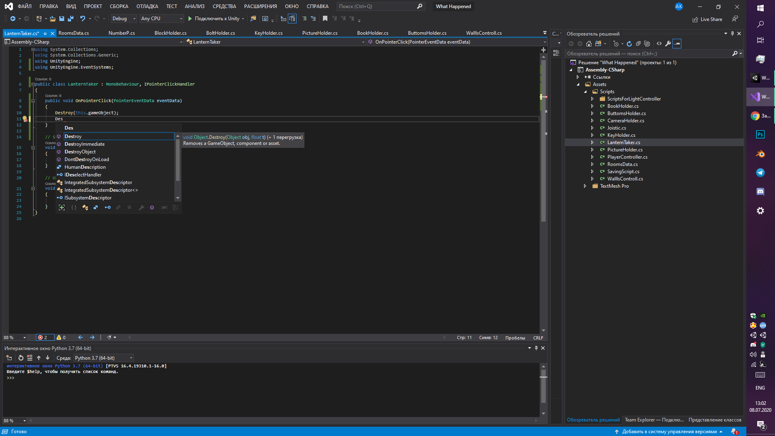Click the Refresh icon in Solution Explorer
This screenshot has width=775, height=436.
(x=629, y=44)
